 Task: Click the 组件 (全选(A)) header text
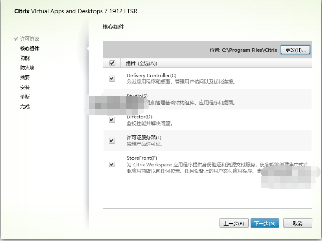click(x=142, y=63)
